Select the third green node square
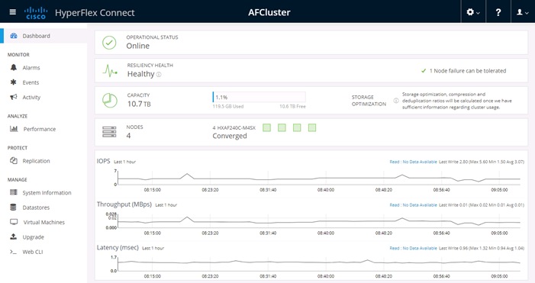The height and width of the screenshot is (283, 535). point(297,128)
